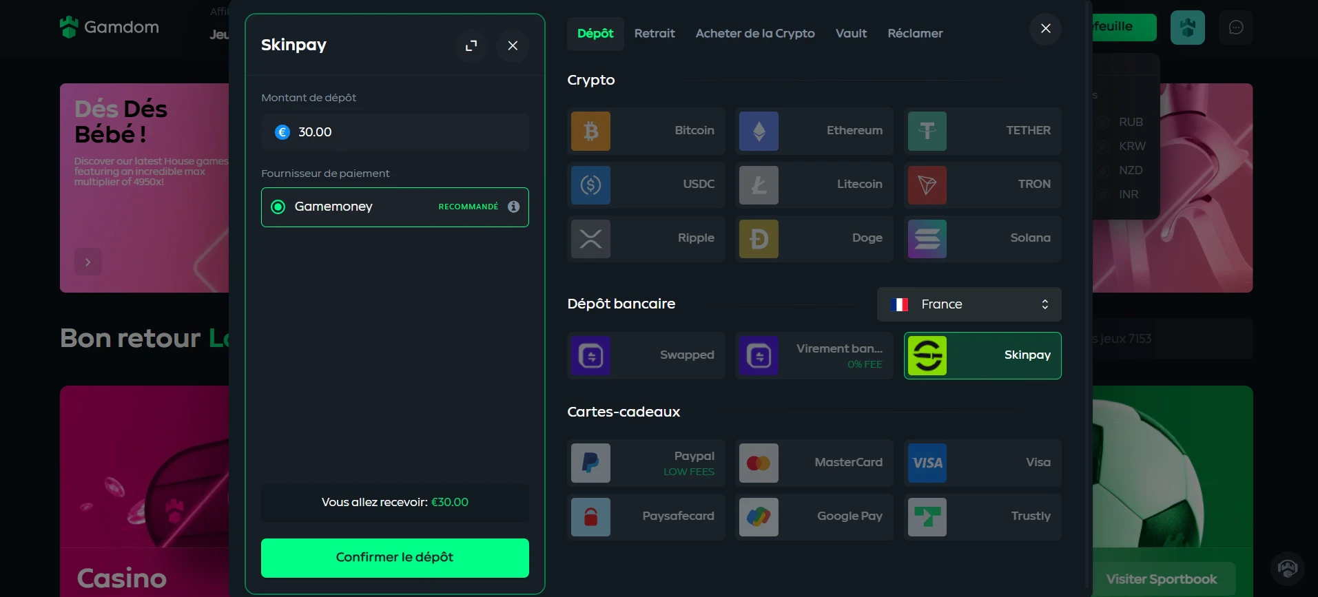
Task: Open the Casino card in background
Action: click(145, 491)
